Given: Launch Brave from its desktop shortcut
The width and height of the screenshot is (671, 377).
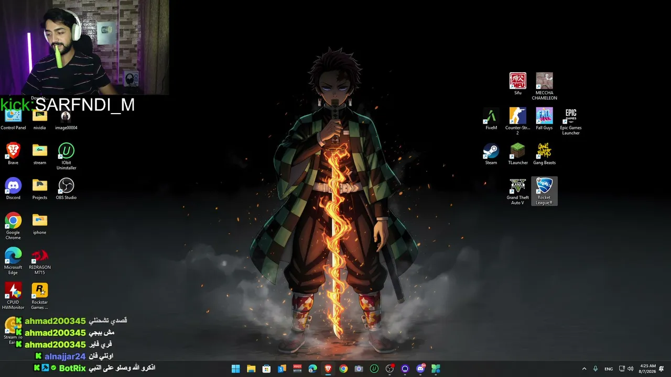Looking at the screenshot, I should tap(13, 154).
